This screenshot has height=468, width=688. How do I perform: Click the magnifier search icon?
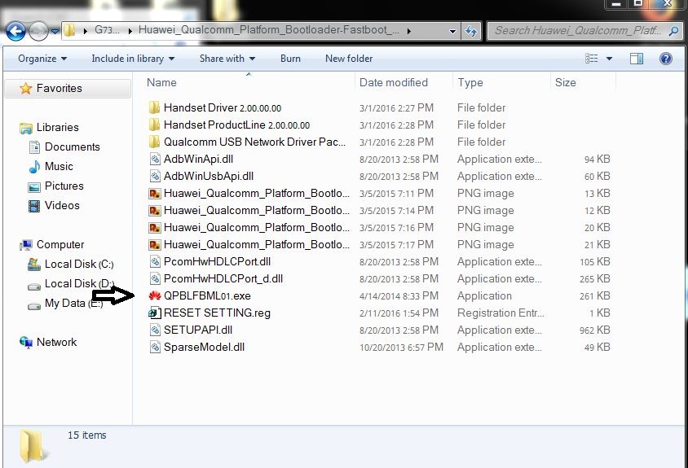(673, 31)
